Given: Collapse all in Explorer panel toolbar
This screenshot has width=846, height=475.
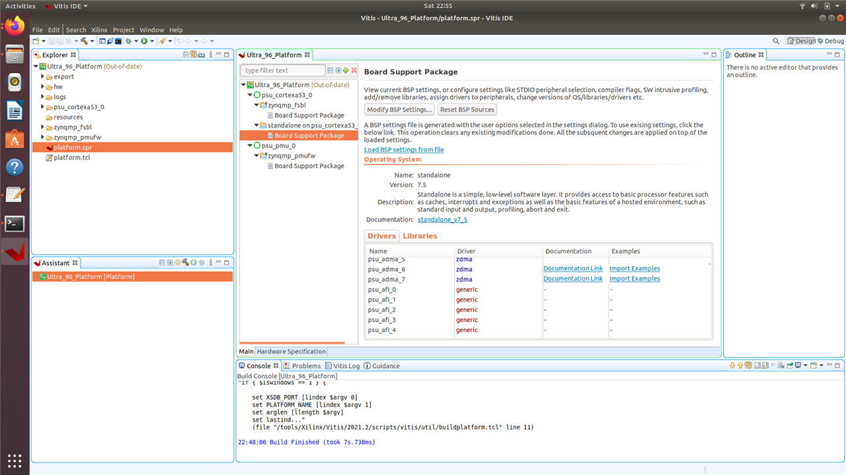Looking at the screenshot, I should tap(186, 55).
